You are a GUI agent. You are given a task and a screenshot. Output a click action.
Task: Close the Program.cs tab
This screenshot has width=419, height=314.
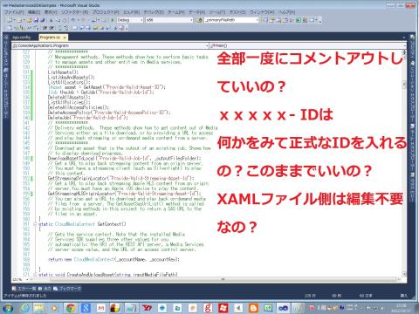[x=65, y=38]
